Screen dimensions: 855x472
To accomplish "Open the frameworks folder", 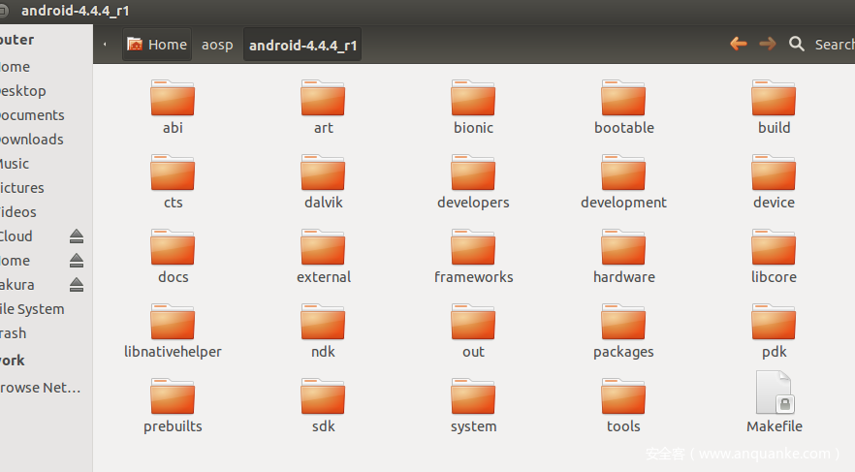I will [x=473, y=249].
